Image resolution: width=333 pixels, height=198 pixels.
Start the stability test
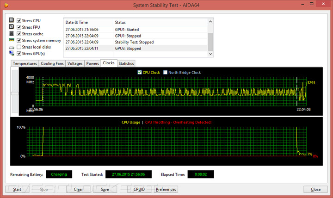(17, 189)
